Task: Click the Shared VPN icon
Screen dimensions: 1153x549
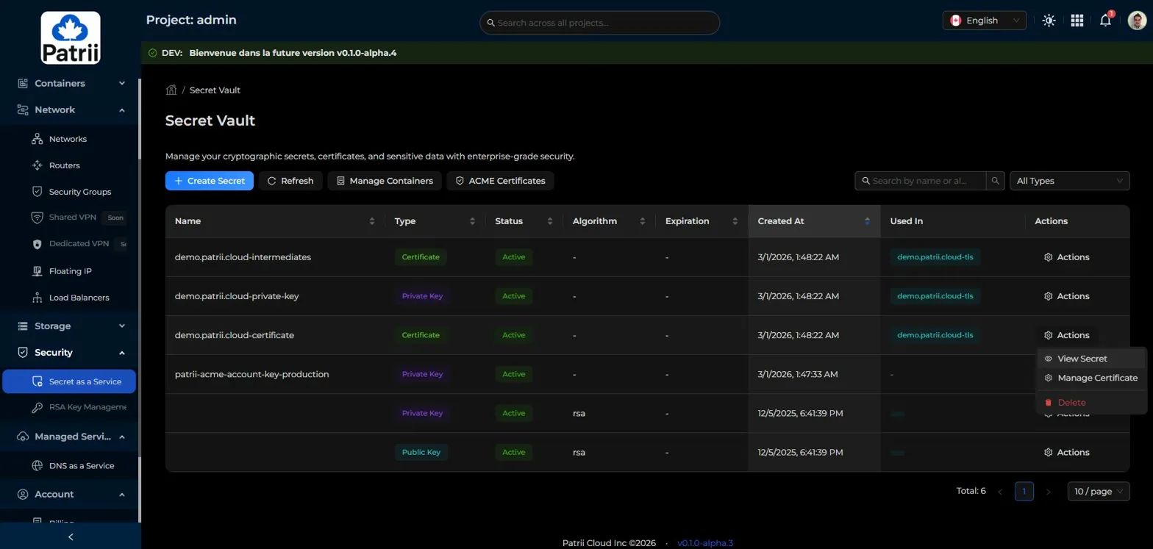Action: click(38, 218)
